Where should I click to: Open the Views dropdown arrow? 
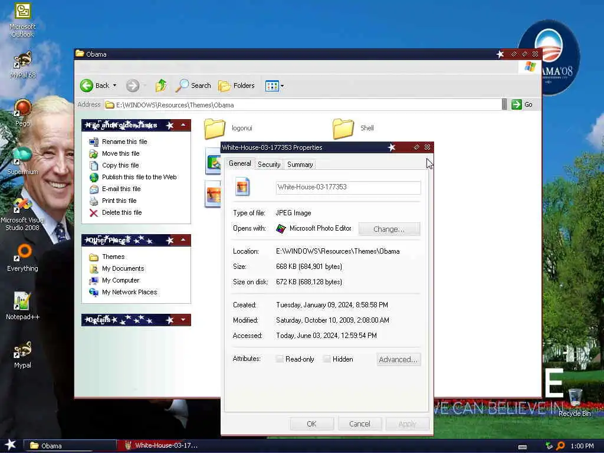pyautogui.click(x=283, y=86)
